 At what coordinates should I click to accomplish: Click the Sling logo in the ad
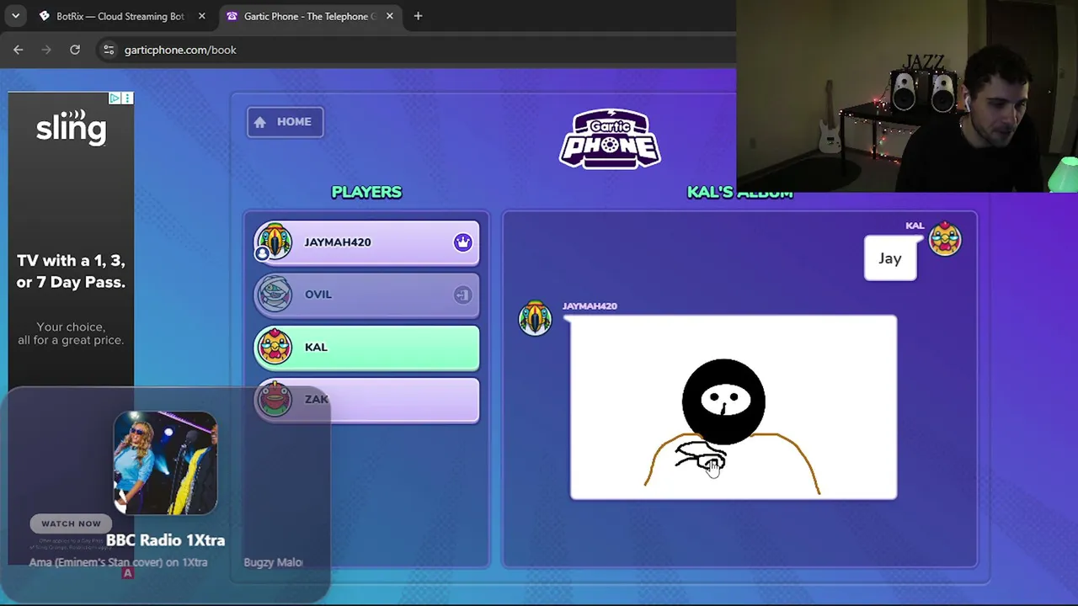point(71,127)
